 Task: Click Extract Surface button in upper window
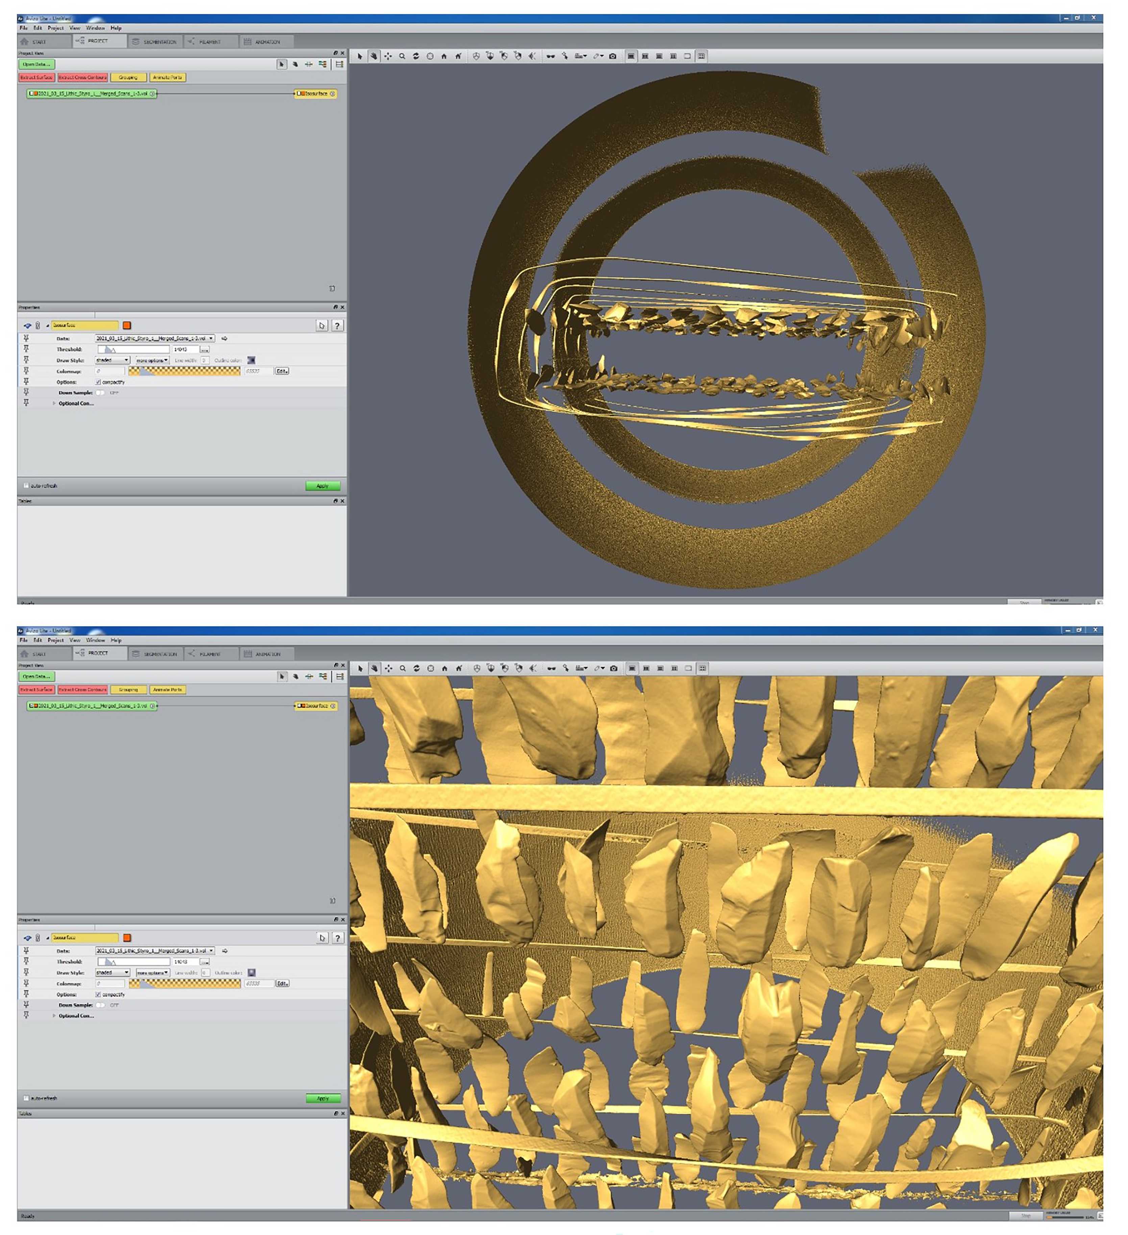click(37, 77)
